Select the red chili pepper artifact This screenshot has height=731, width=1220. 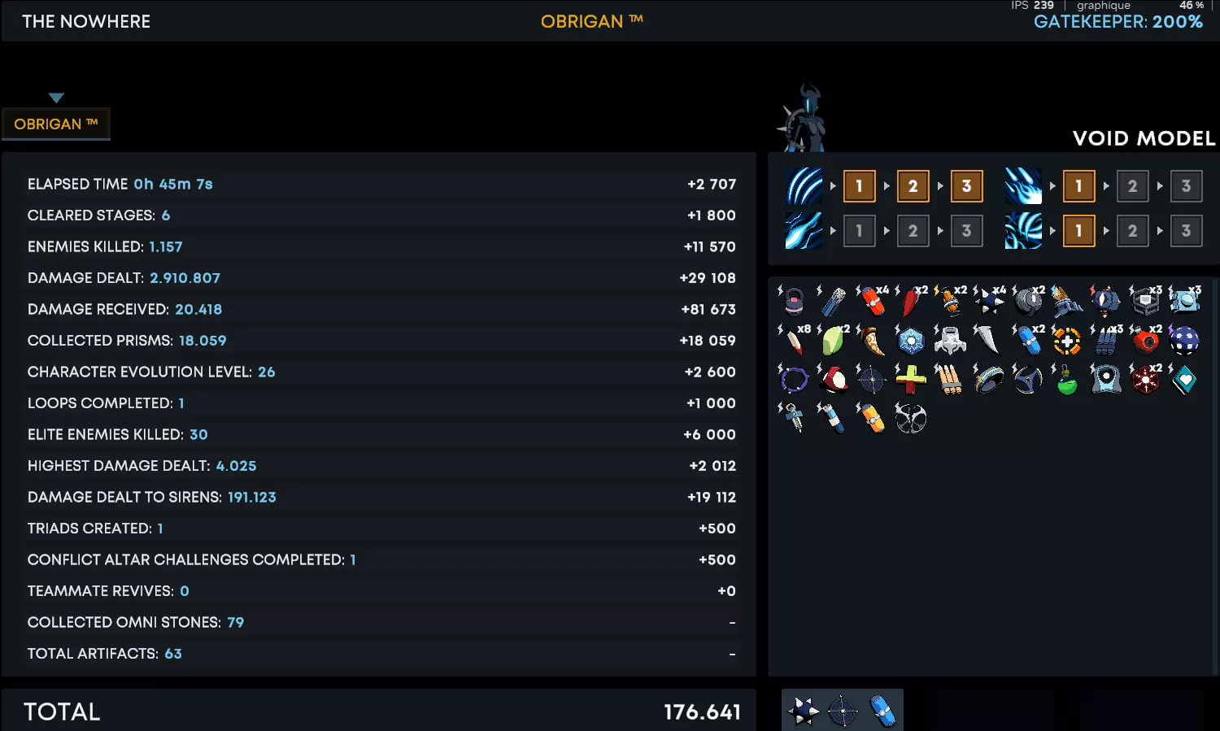(911, 302)
